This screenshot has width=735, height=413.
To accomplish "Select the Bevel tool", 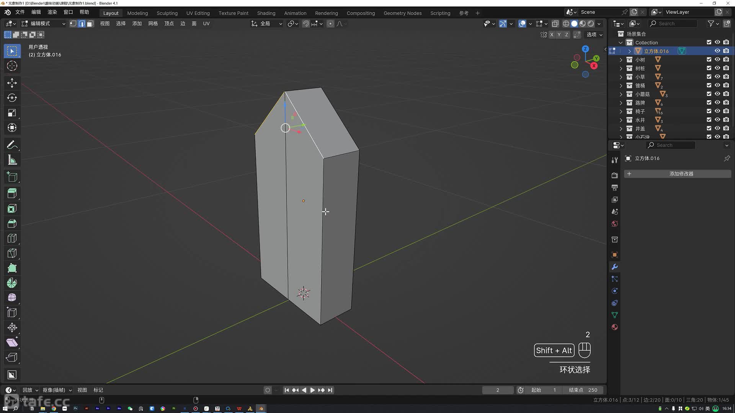I will click(x=12, y=223).
